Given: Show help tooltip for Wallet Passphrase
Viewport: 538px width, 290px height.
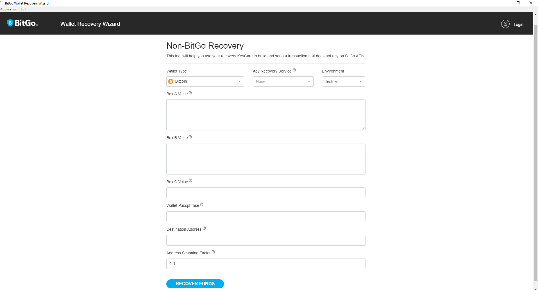Looking at the screenshot, I should pyautogui.click(x=202, y=205).
